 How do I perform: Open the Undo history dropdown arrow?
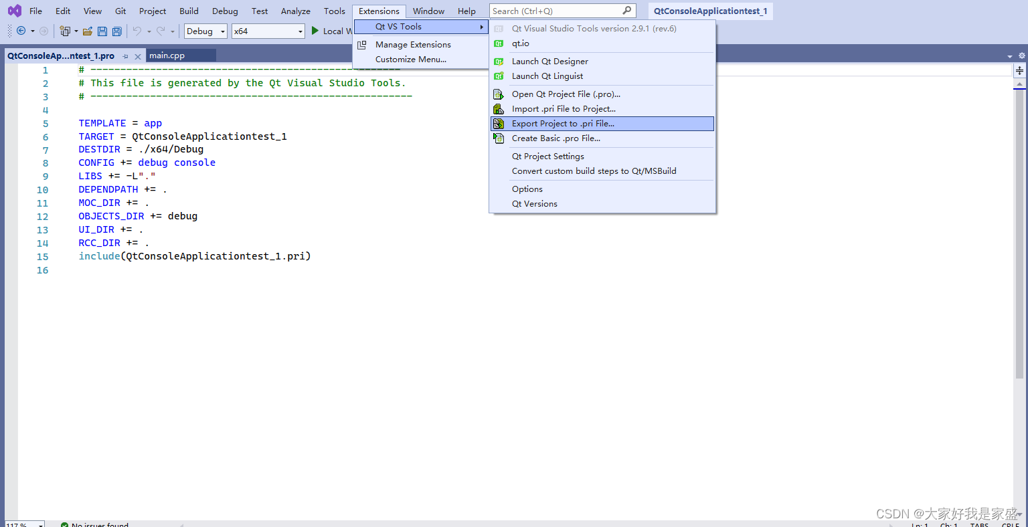click(x=149, y=31)
